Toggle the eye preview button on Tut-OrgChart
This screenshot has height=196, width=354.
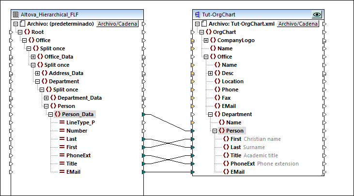click(x=317, y=15)
